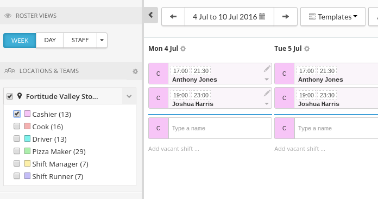378x199 pixels.
Task: Uncheck the Cashier team checkbox
Action: coord(17,114)
